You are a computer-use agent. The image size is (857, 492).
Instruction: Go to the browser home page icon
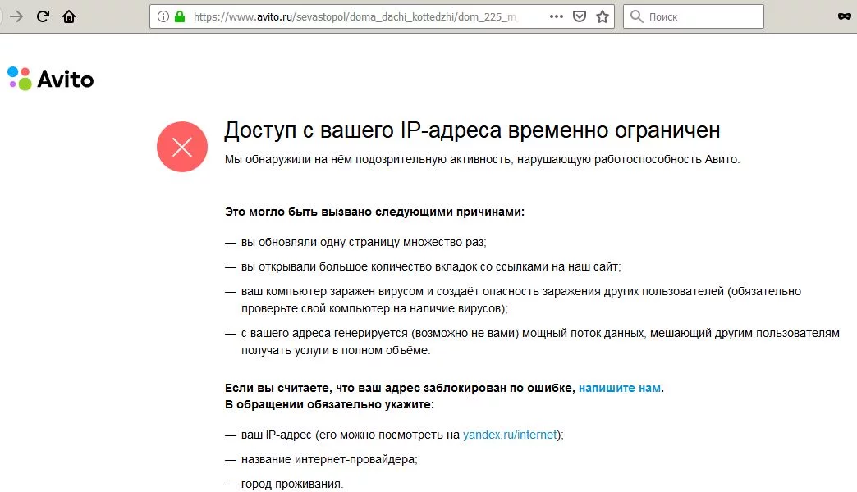click(69, 16)
